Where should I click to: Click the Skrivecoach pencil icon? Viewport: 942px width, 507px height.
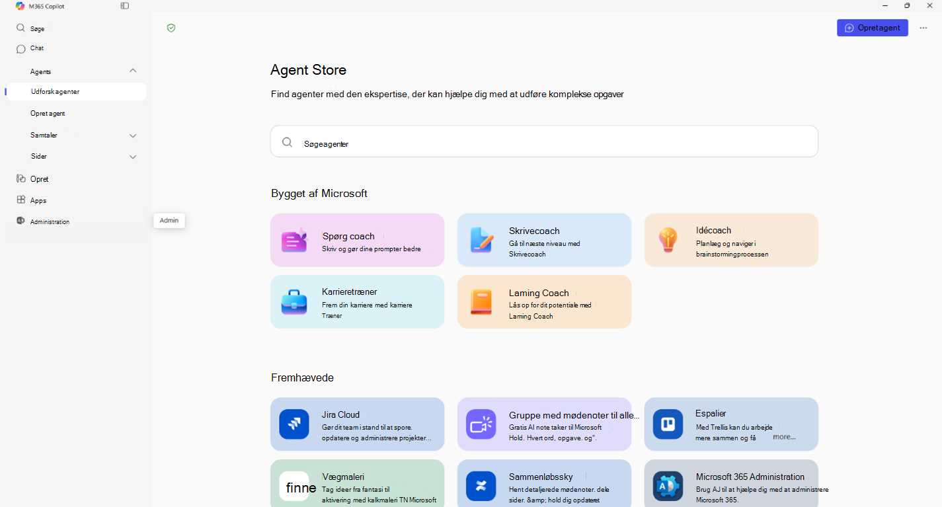(x=481, y=240)
